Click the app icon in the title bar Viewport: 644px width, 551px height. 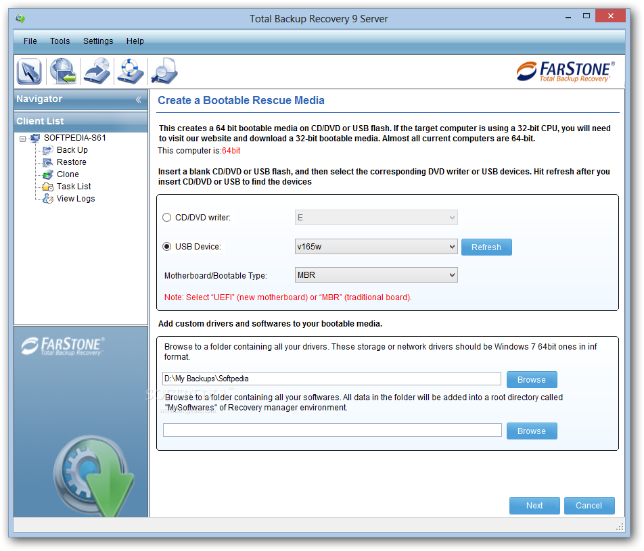(20, 18)
